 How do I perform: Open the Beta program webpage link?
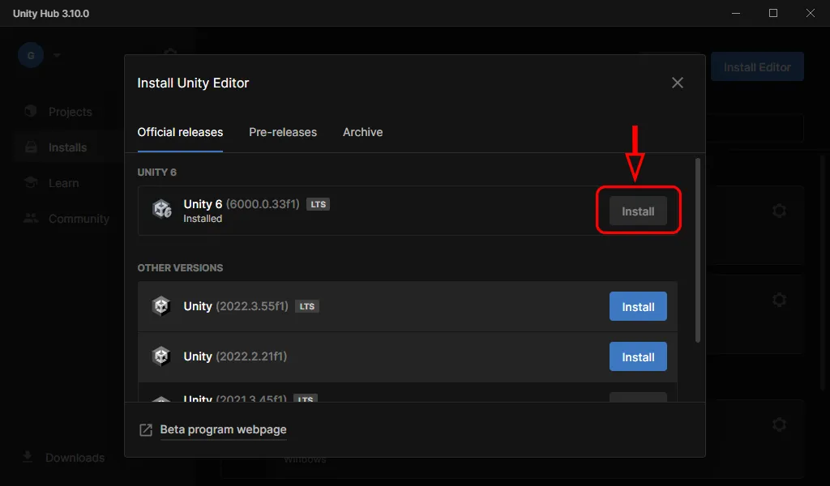[223, 429]
